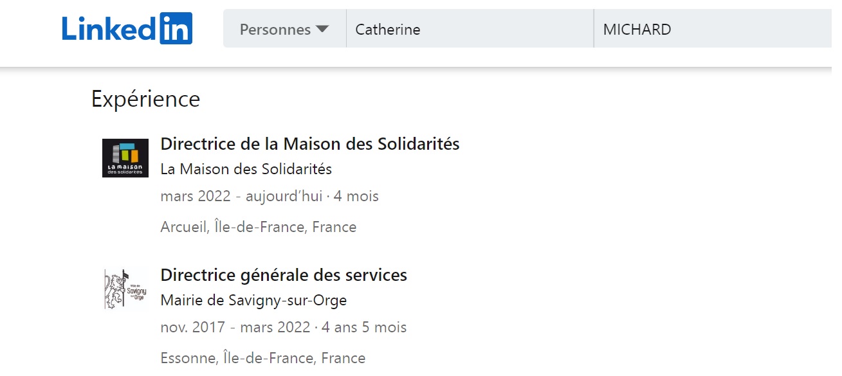
Task: Select the Expérience section heading
Action: pos(145,99)
